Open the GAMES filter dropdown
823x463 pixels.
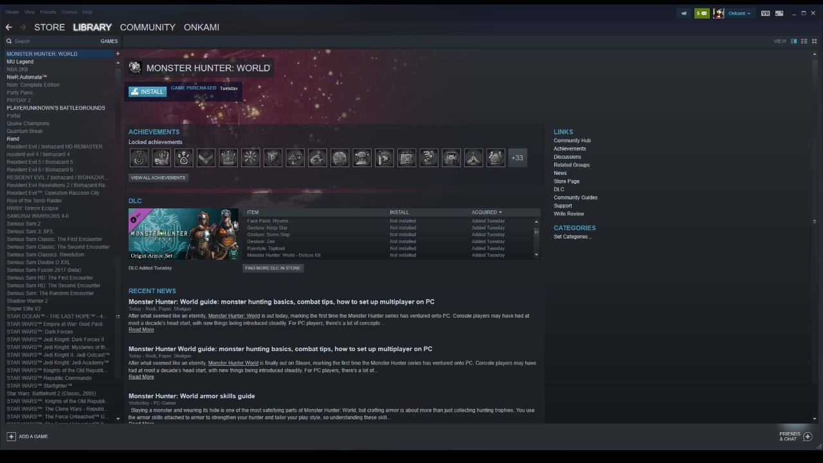(x=109, y=41)
